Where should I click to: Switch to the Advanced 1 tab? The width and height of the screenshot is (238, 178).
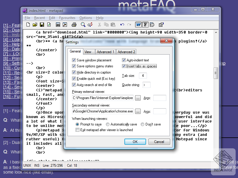105,51
